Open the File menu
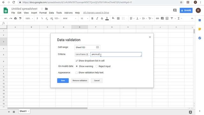The image size is (204, 115). click(x=13, y=13)
